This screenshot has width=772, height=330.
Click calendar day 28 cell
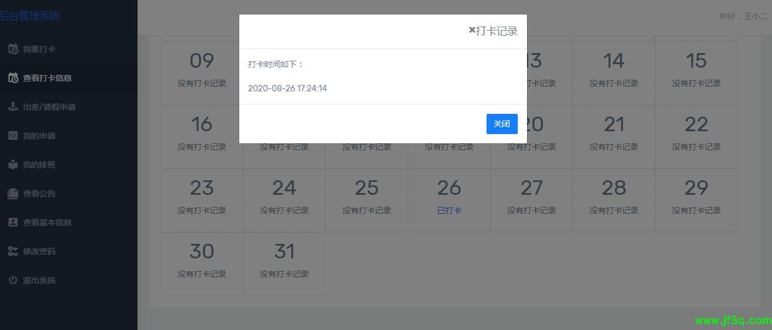pyautogui.click(x=614, y=200)
